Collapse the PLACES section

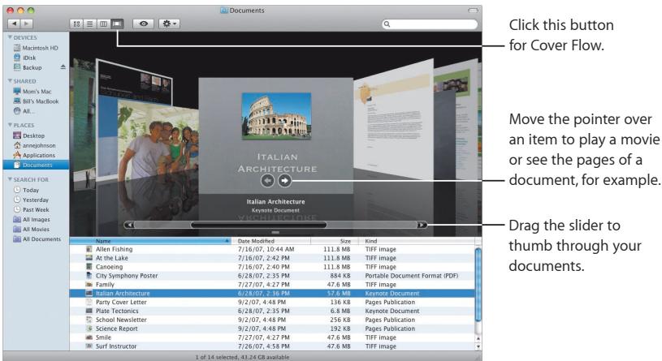[10, 125]
